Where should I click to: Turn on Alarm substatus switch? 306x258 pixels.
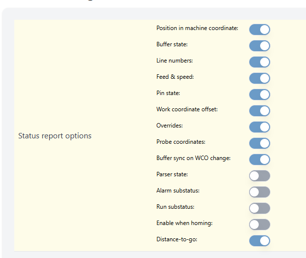click(x=259, y=192)
